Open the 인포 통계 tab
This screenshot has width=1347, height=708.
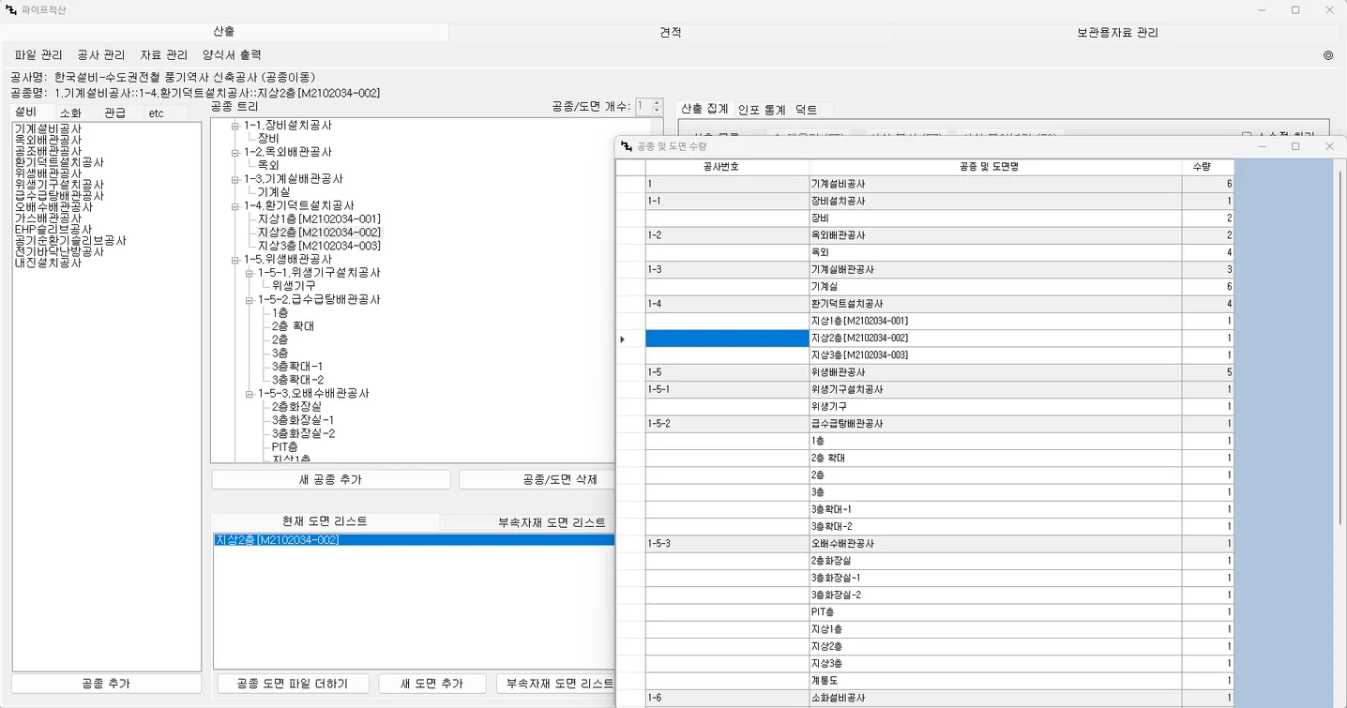click(762, 110)
